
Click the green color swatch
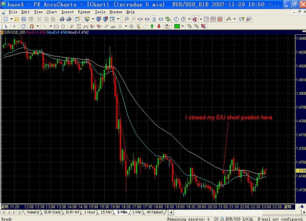point(177,26)
